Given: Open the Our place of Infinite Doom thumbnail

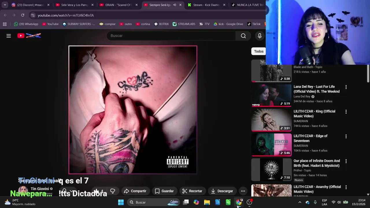Looking at the screenshot, I should [271, 170].
